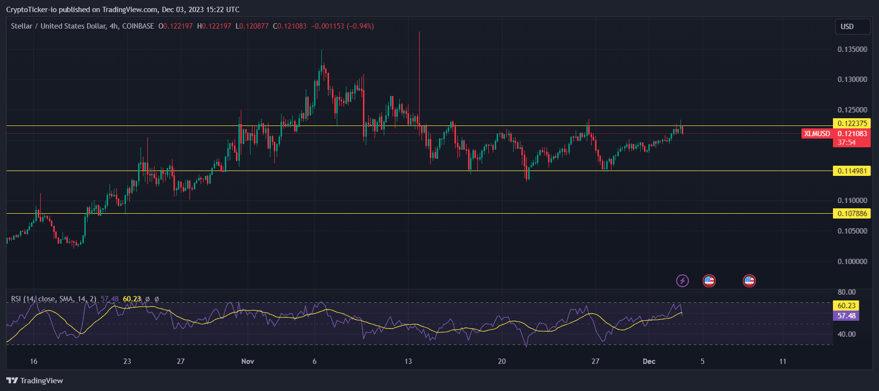Click the yellow 0.122375 price level tag
Viewport: 879px width, 391px height.
pyautogui.click(x=851, y=124)
